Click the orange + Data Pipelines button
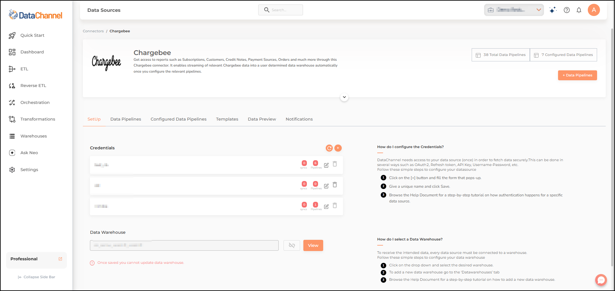615x291 pixels. tap(578, 75)
